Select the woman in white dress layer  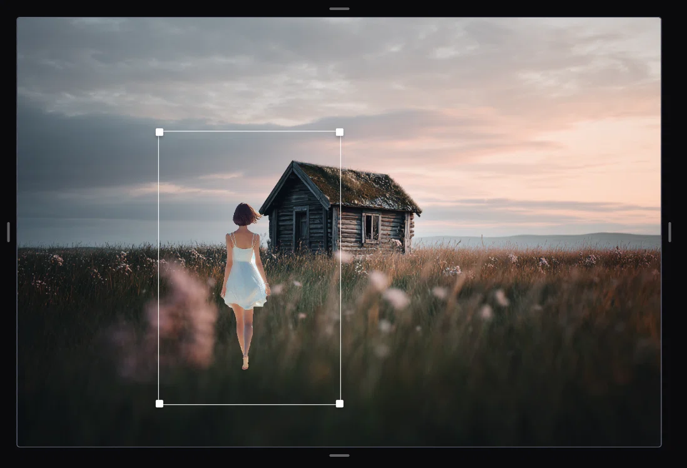(245, 286)
